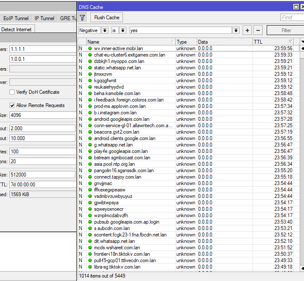The height and width of the screenshot is (281, 304).
Task: Click the Flush Cache button
Action: [107, 18]
